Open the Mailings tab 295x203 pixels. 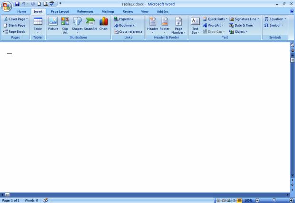click(108, 11)
